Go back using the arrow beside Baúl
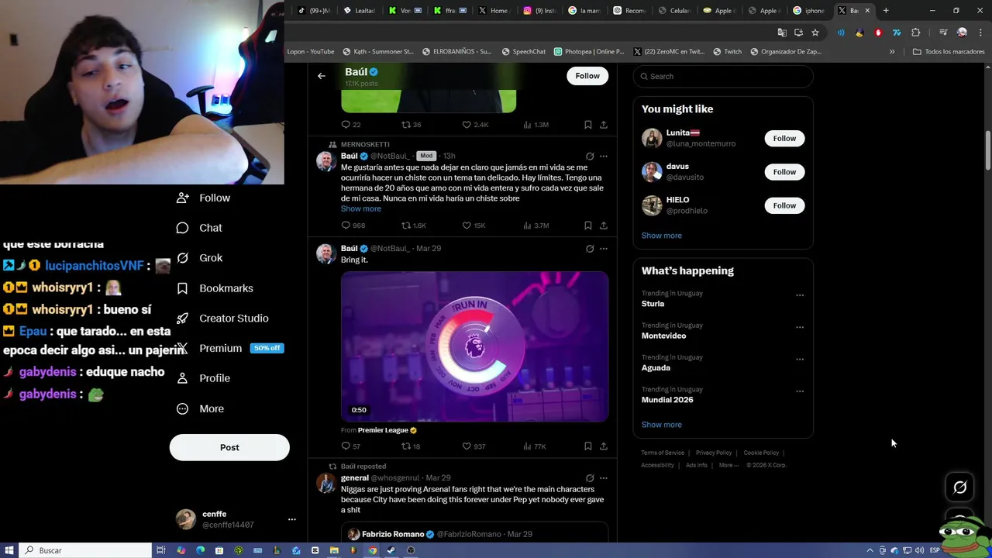The image size is (992, 558). click(322, 76)
